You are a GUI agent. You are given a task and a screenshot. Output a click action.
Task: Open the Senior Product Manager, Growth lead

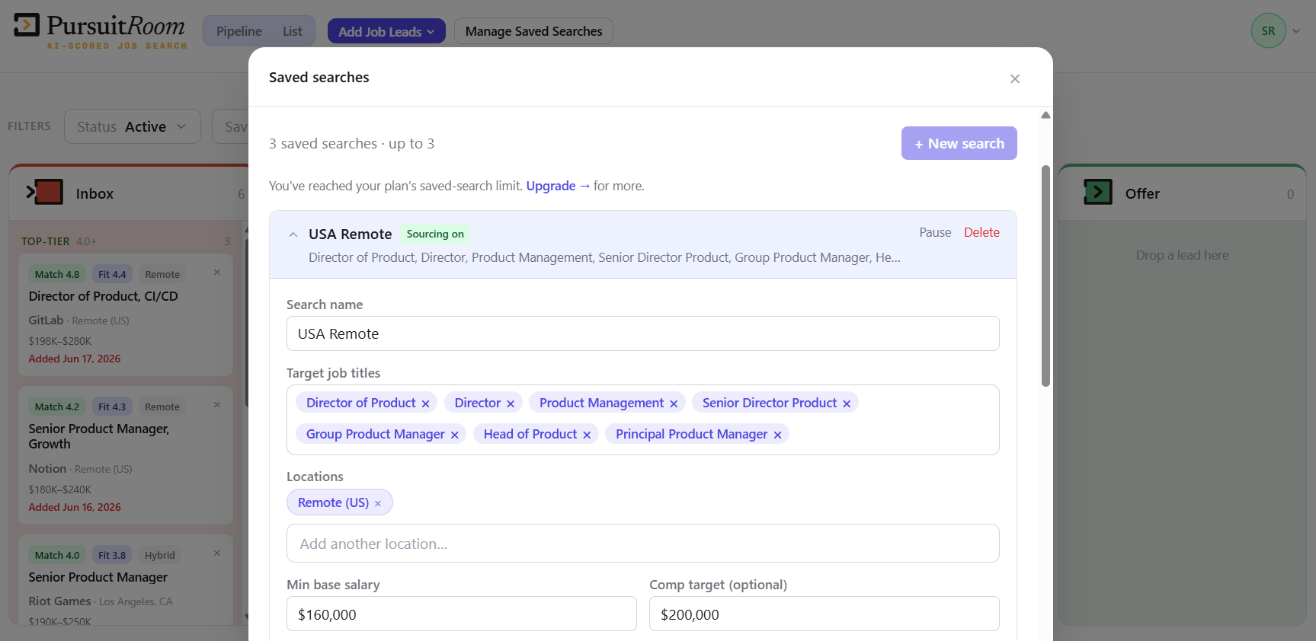coord(99,436)
